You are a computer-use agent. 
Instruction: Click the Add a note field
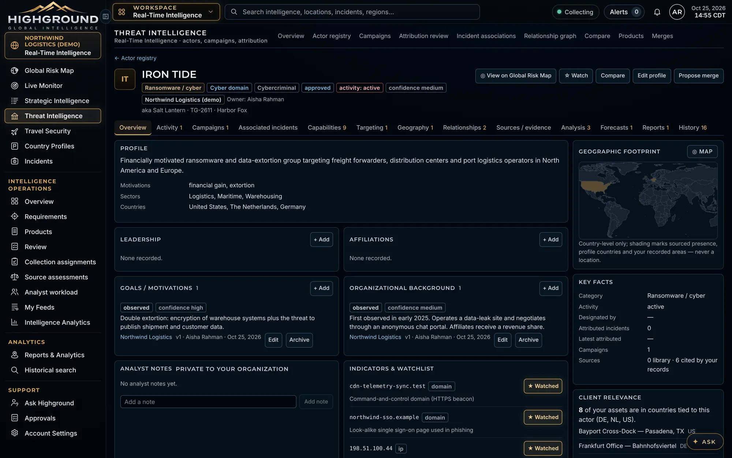click(x=208, y=402)
